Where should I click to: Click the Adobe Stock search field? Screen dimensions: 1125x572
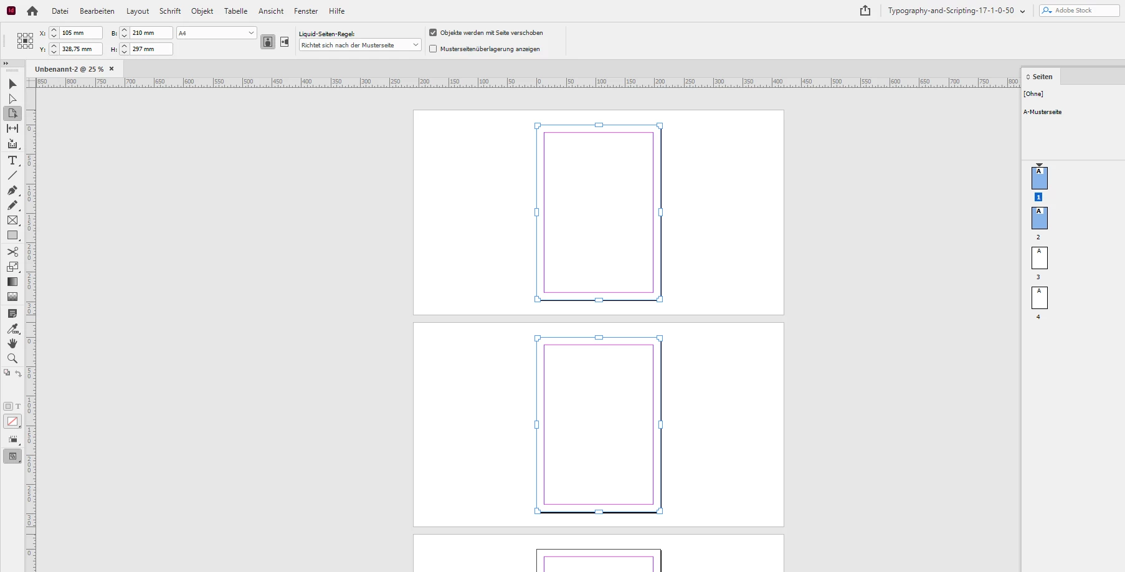pyautogui.click(x=1080, y=11)
